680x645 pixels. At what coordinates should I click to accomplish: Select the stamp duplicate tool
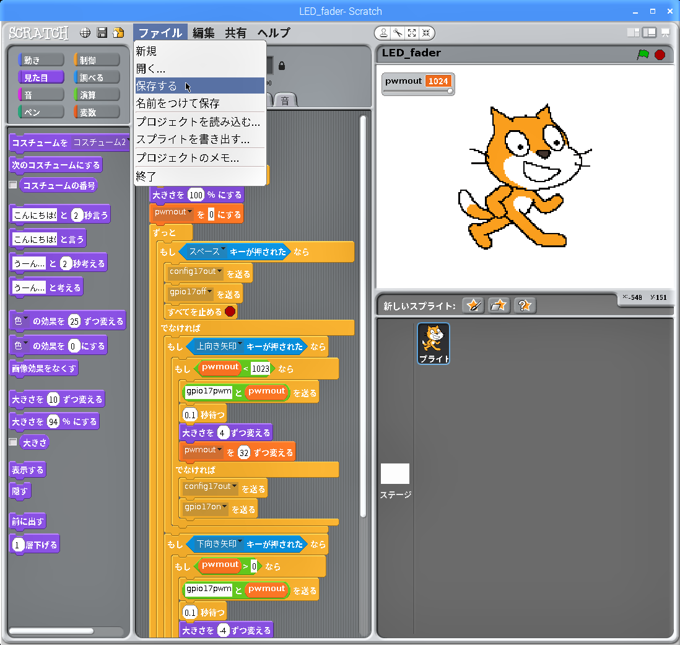click(x=384, y=33)
